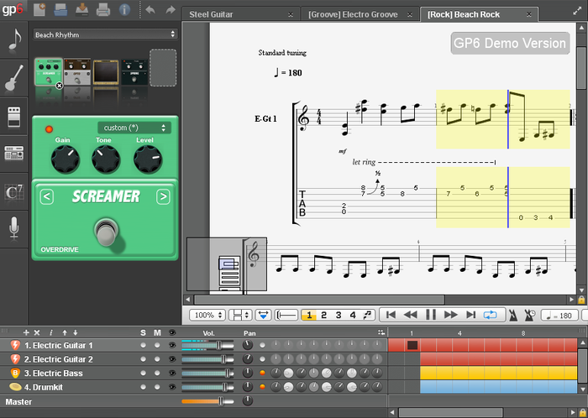Click the Tone knob
The height and width of the screenshot is (418, 588).
106,159
